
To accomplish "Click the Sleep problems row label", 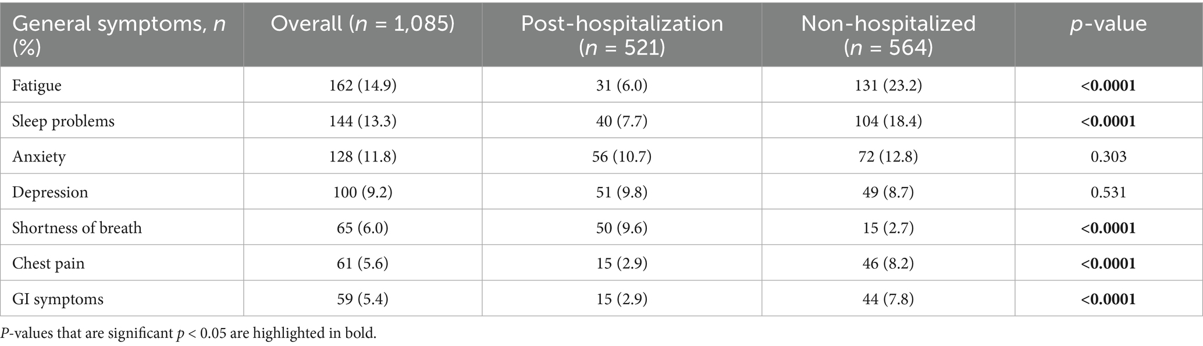I will pos(63,121).
